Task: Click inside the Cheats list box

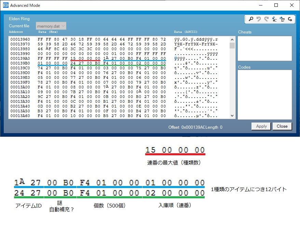Action: pyautogui.click(x=265, y=48)
